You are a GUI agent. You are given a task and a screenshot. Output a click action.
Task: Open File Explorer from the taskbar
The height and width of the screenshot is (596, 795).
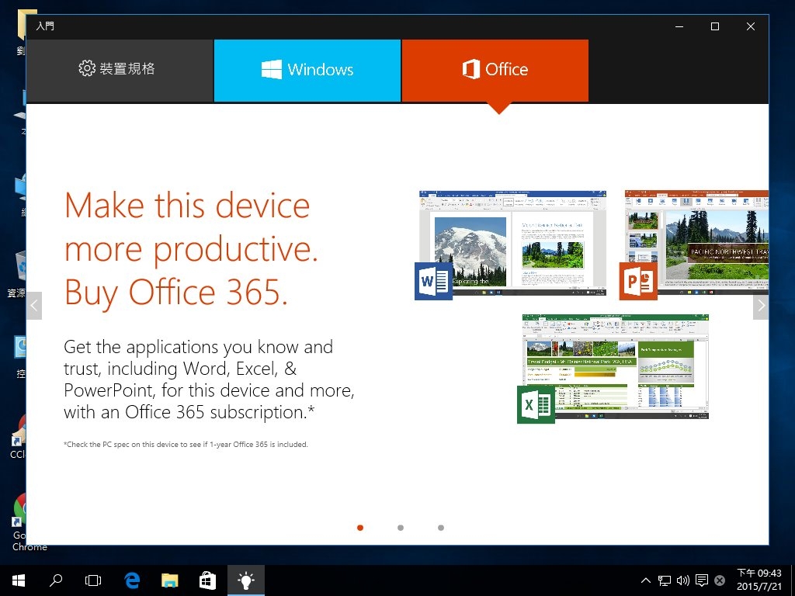click(x=170, y=580)
